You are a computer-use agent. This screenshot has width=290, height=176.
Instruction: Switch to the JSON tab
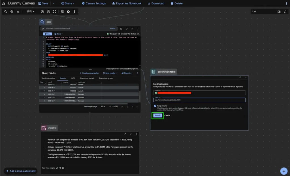coord(73,78)
